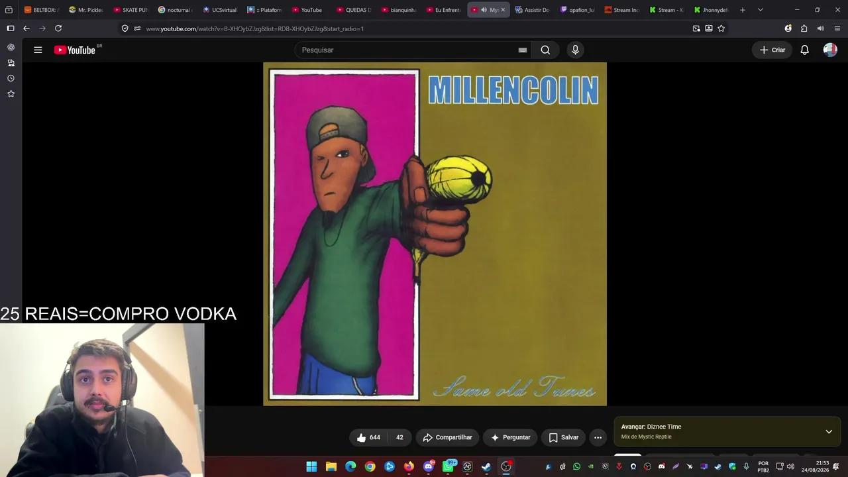Switch to the Eu Enfrentei tab
Image resolution: width=848 pixels, height=477 pixels.
[x=444, y=10]
